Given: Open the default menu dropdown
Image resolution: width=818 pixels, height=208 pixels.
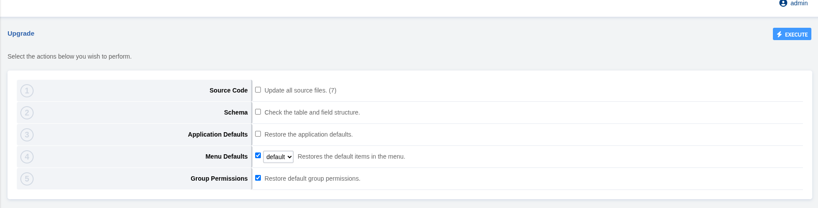Looking at the screenshot, I should pos(278,157).
